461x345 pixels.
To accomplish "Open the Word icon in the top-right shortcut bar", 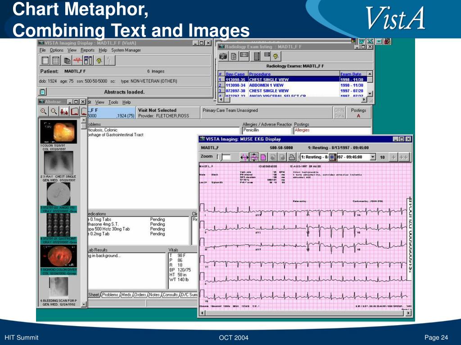I will pos(362,41).
